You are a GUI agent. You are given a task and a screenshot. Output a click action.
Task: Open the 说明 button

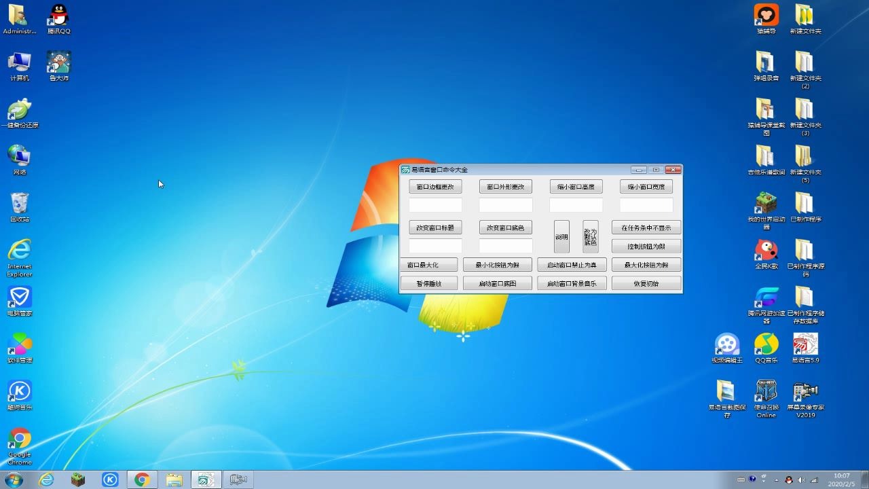pos(561,236)
